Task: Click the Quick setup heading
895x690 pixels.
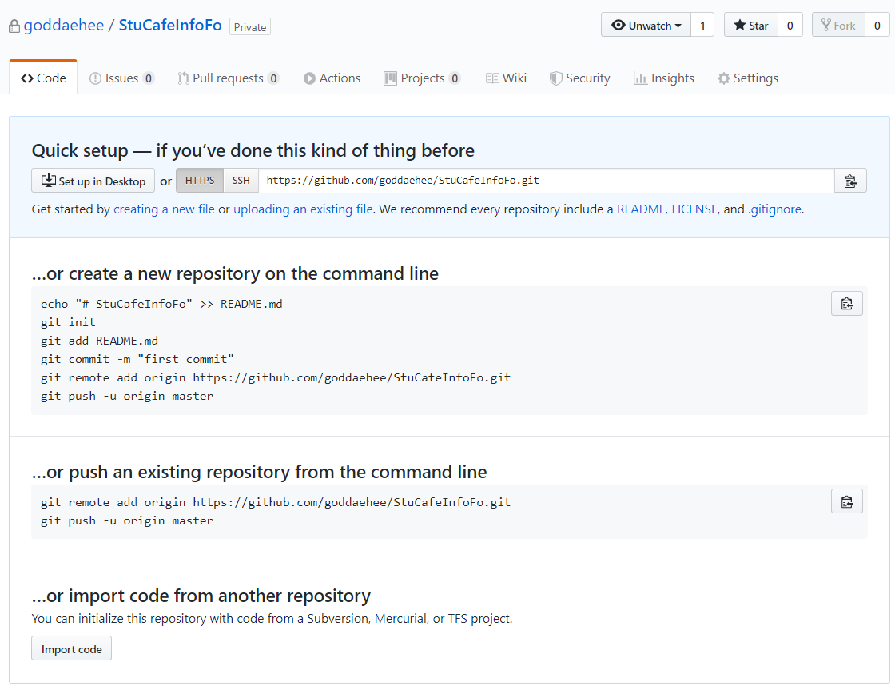Action: click(253, 151)
